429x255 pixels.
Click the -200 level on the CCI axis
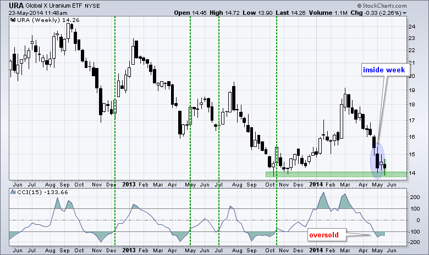tap(414, 242)
